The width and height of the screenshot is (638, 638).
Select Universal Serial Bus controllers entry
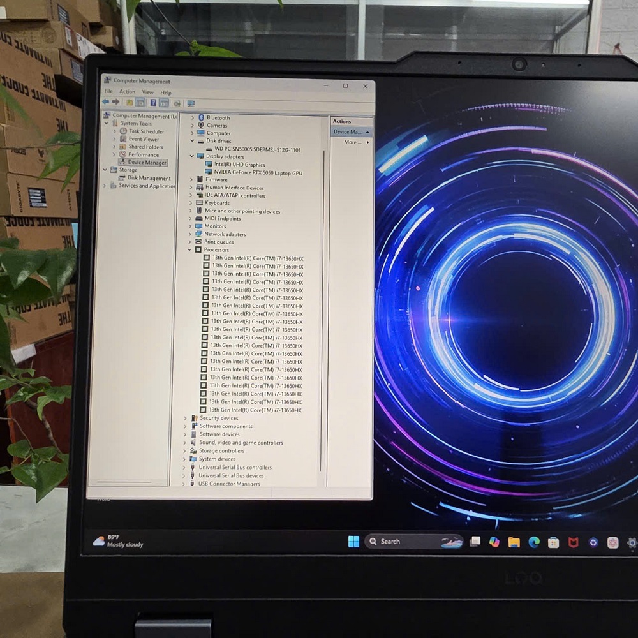235,467
